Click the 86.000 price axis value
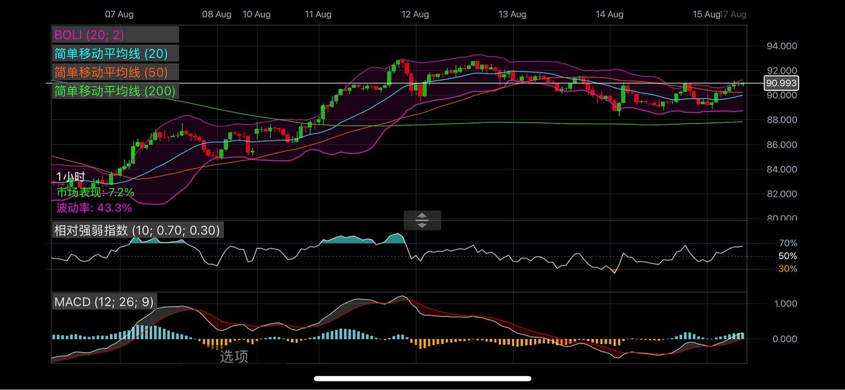The height and width of the screenshot is (390, 845). tap(782, 145)
